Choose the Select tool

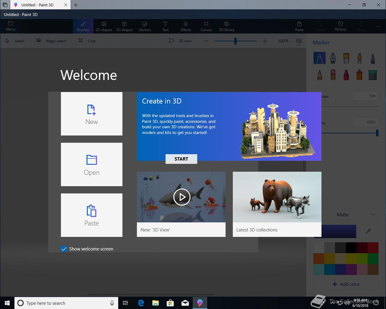(15, 41)
